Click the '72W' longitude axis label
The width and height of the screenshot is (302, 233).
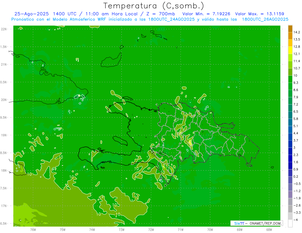tap(151, 230)
